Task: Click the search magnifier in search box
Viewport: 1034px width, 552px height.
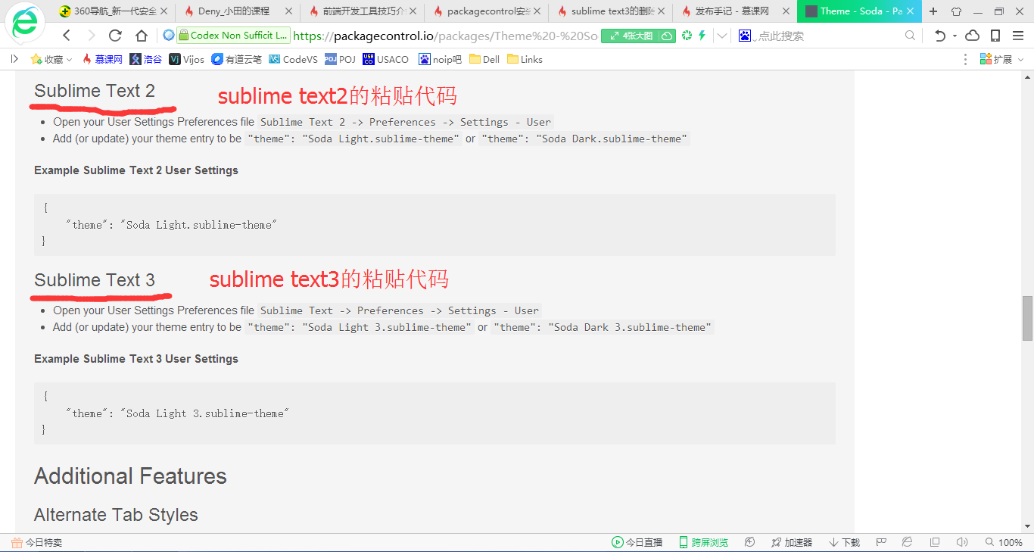Action: point(911,36)
